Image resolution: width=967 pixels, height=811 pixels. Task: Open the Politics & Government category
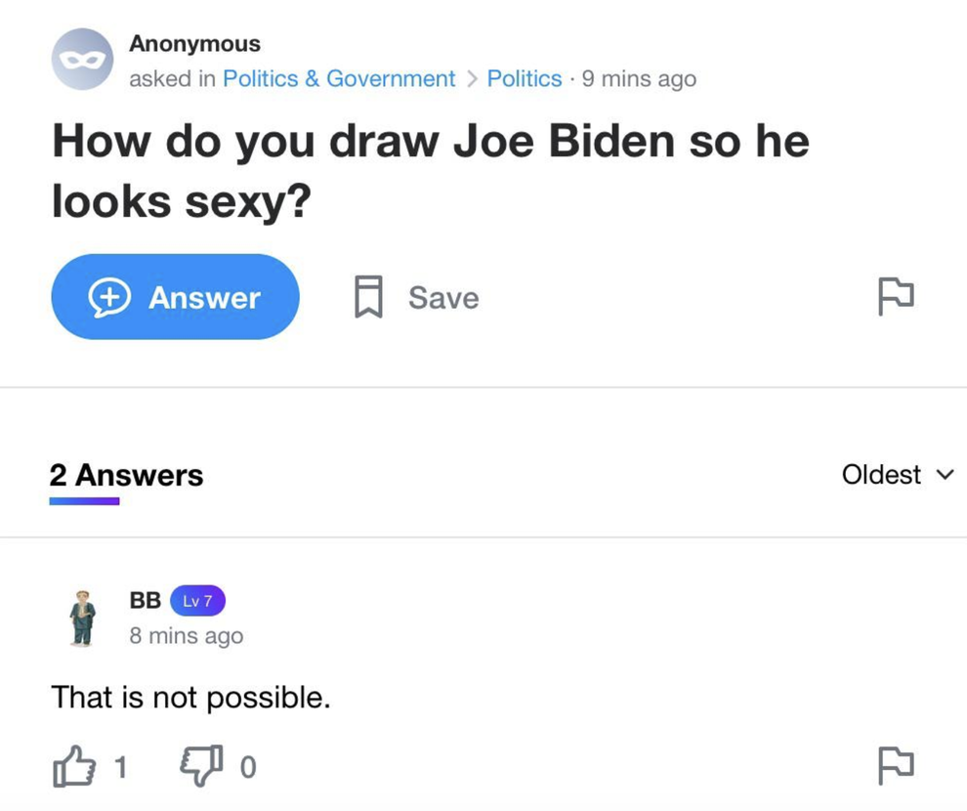click(x=339, y=78)
